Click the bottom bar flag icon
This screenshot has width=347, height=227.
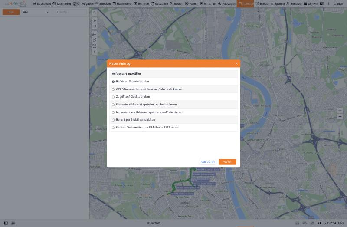312,223
